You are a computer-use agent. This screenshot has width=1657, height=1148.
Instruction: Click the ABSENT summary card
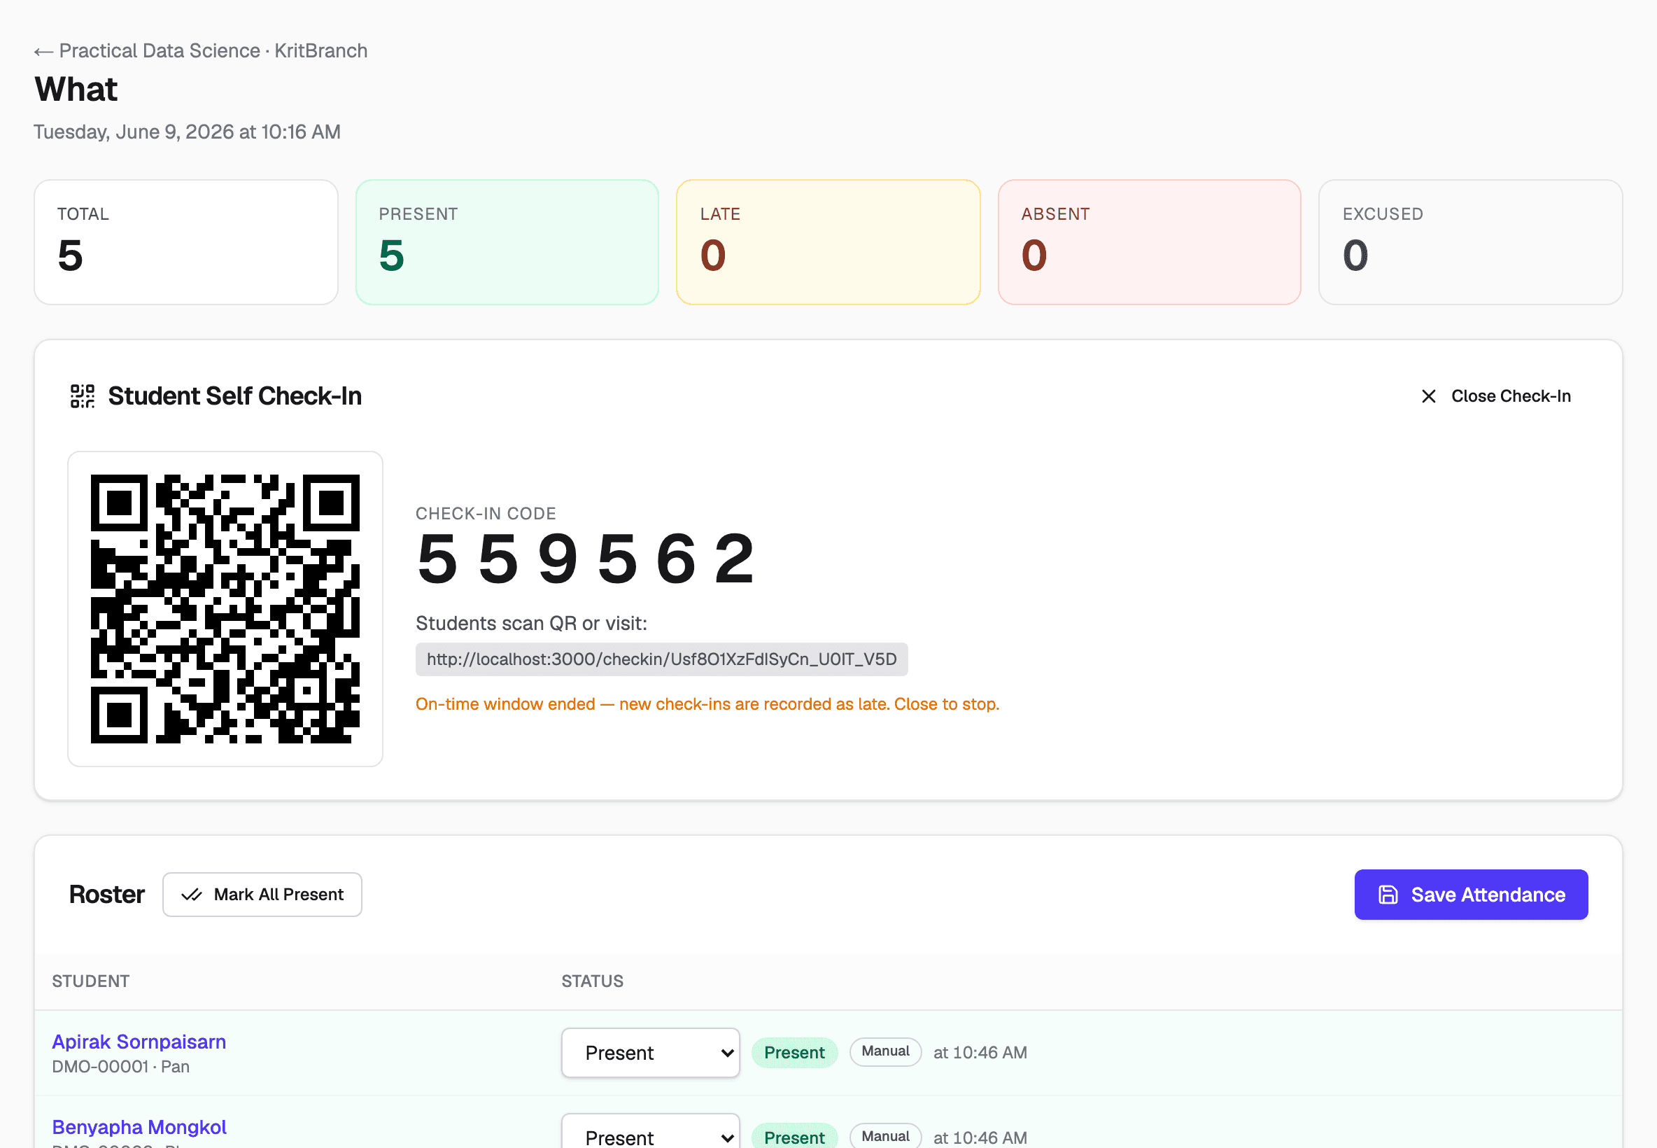pyautogui.click(x=1150, y=242)
